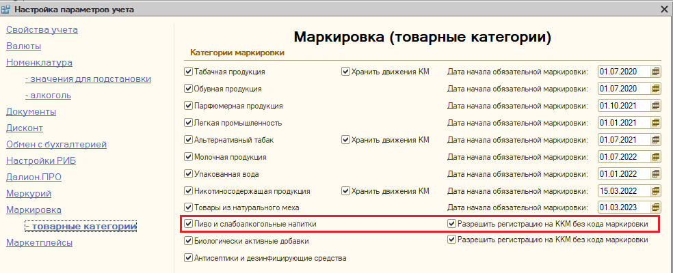Open Свойства учета settings section
The height and width of the screenshot is (273, 673).
42,29
